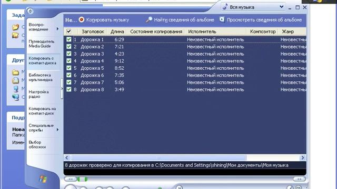Click Неизвестный исполнитель in the Дорожка 3 row
337x189 pixels.
[x=215, y=54]
